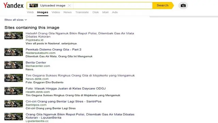Click the snippet text under Health.detik.com
Image resolution: width=218 pixels, height=123 pixels.
(73, 95)
